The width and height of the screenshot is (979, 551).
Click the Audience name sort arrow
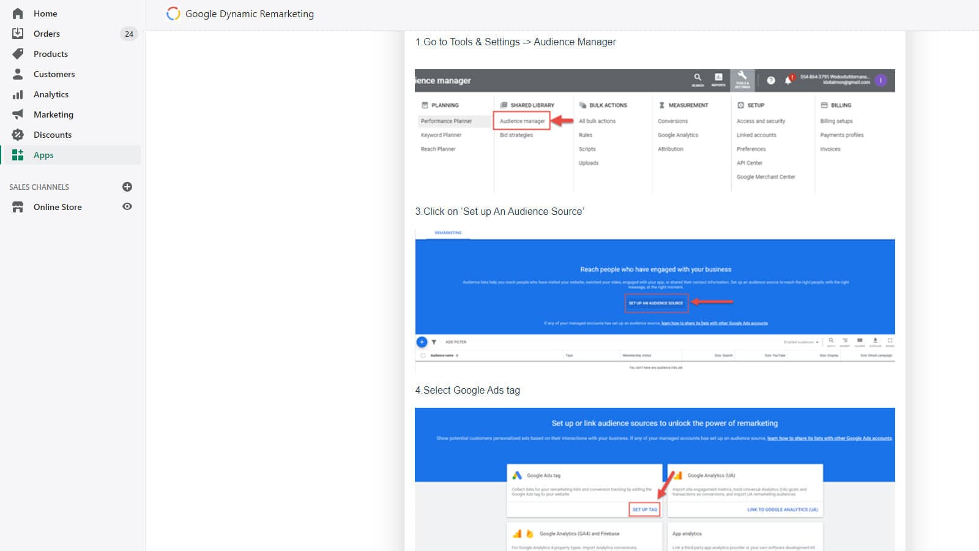click(x=456, y=355)
